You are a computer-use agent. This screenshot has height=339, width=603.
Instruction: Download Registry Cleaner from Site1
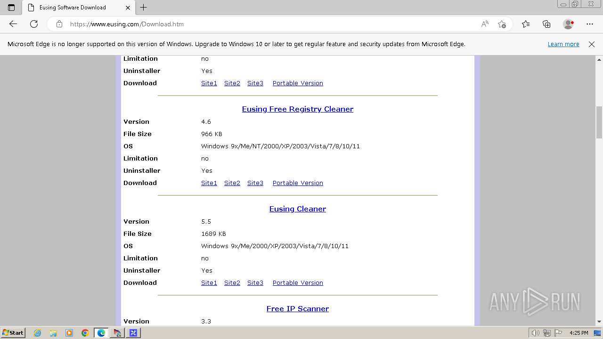209,183
